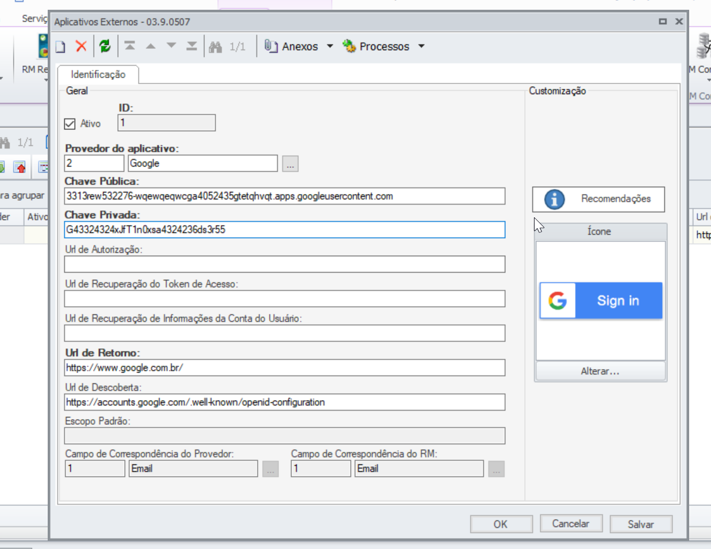Click the Url de Descoberta field

coord(285,402)
